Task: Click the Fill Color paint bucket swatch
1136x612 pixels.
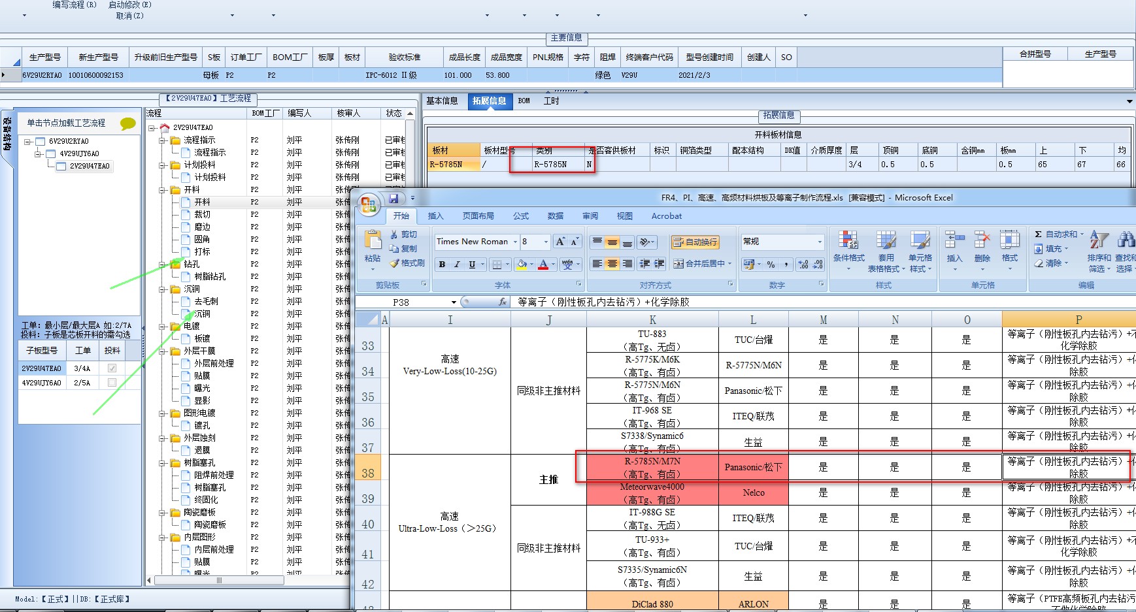Action: point(521,264)
